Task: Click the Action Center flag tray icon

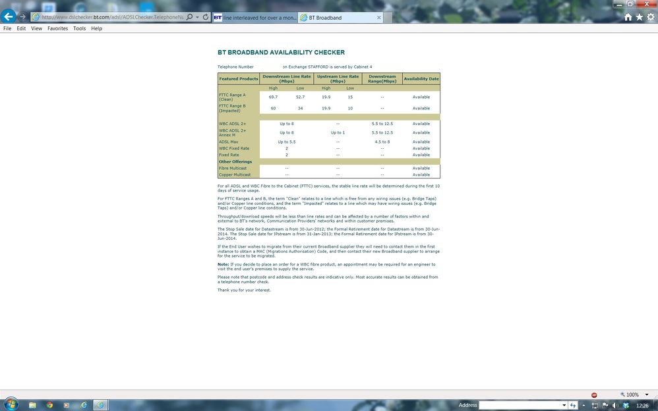Action: point(605,405)
